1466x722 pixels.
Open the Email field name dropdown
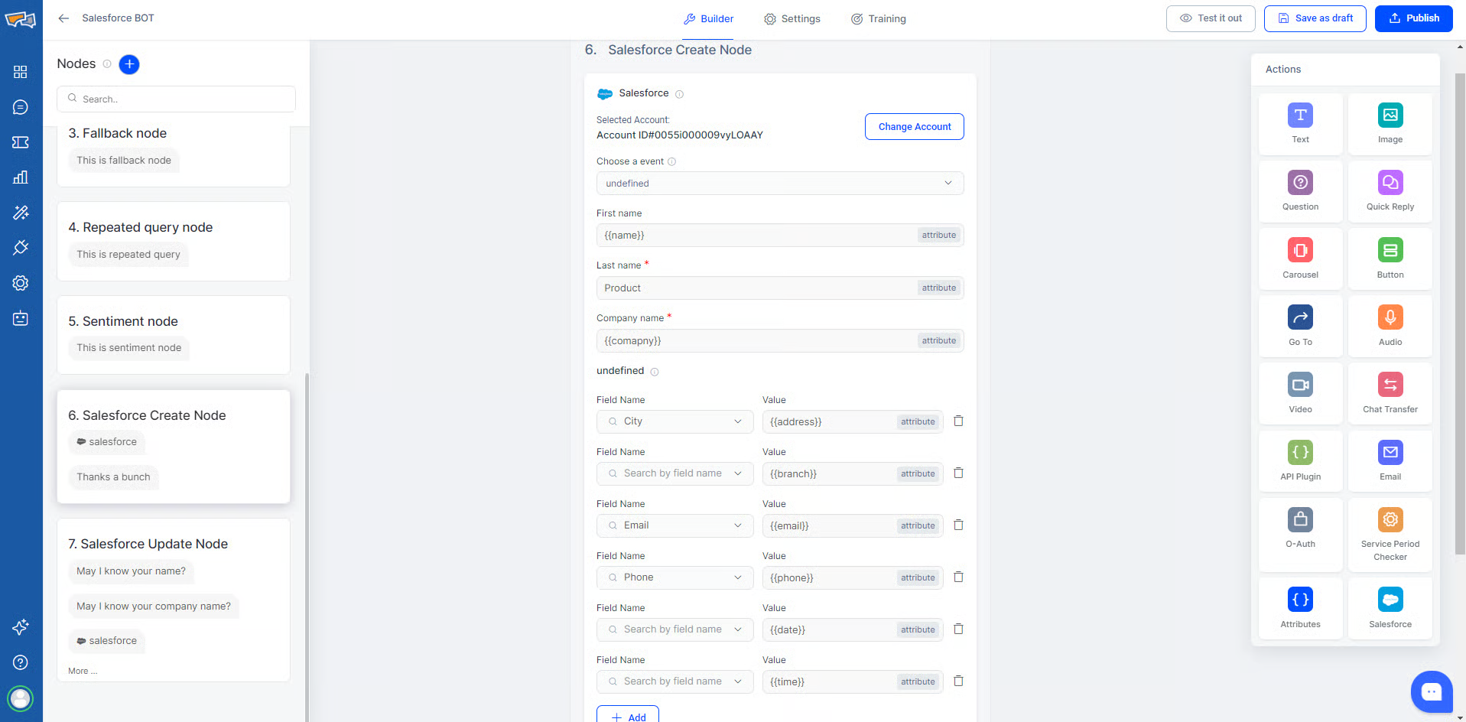(x=674, y=525)
